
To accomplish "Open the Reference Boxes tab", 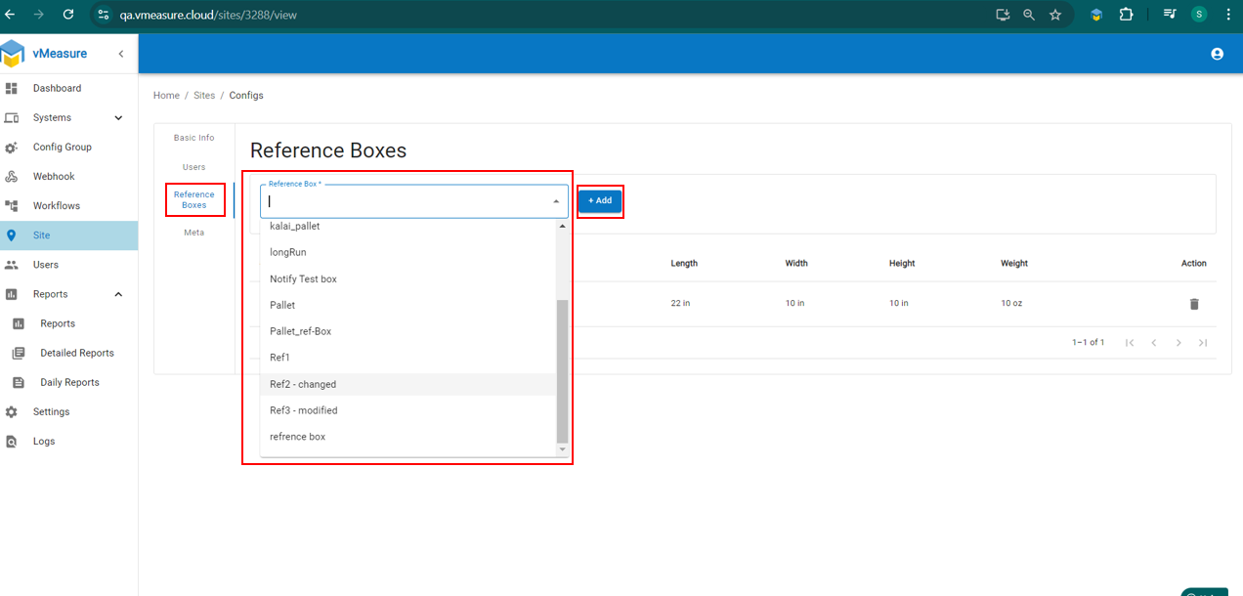I will click(x=193, y=199).
